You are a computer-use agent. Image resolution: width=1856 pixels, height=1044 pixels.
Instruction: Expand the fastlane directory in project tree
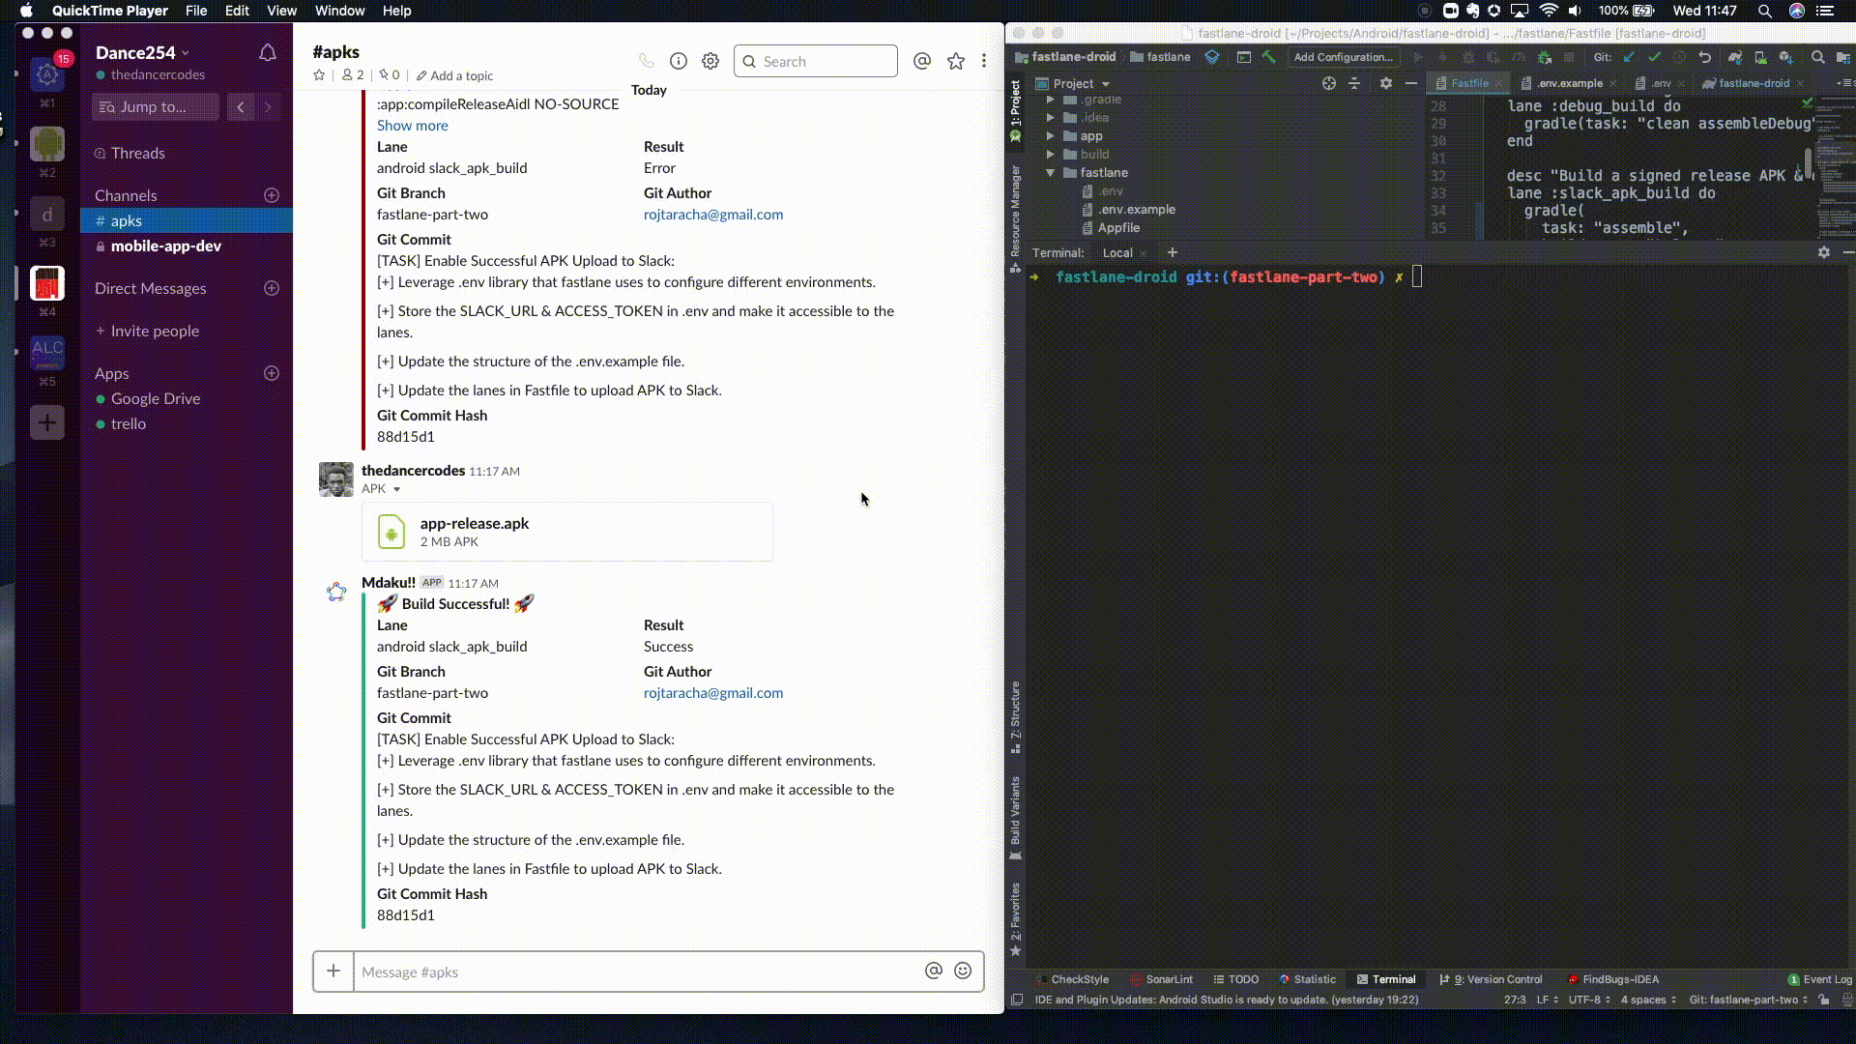(x=1051, y=172)
